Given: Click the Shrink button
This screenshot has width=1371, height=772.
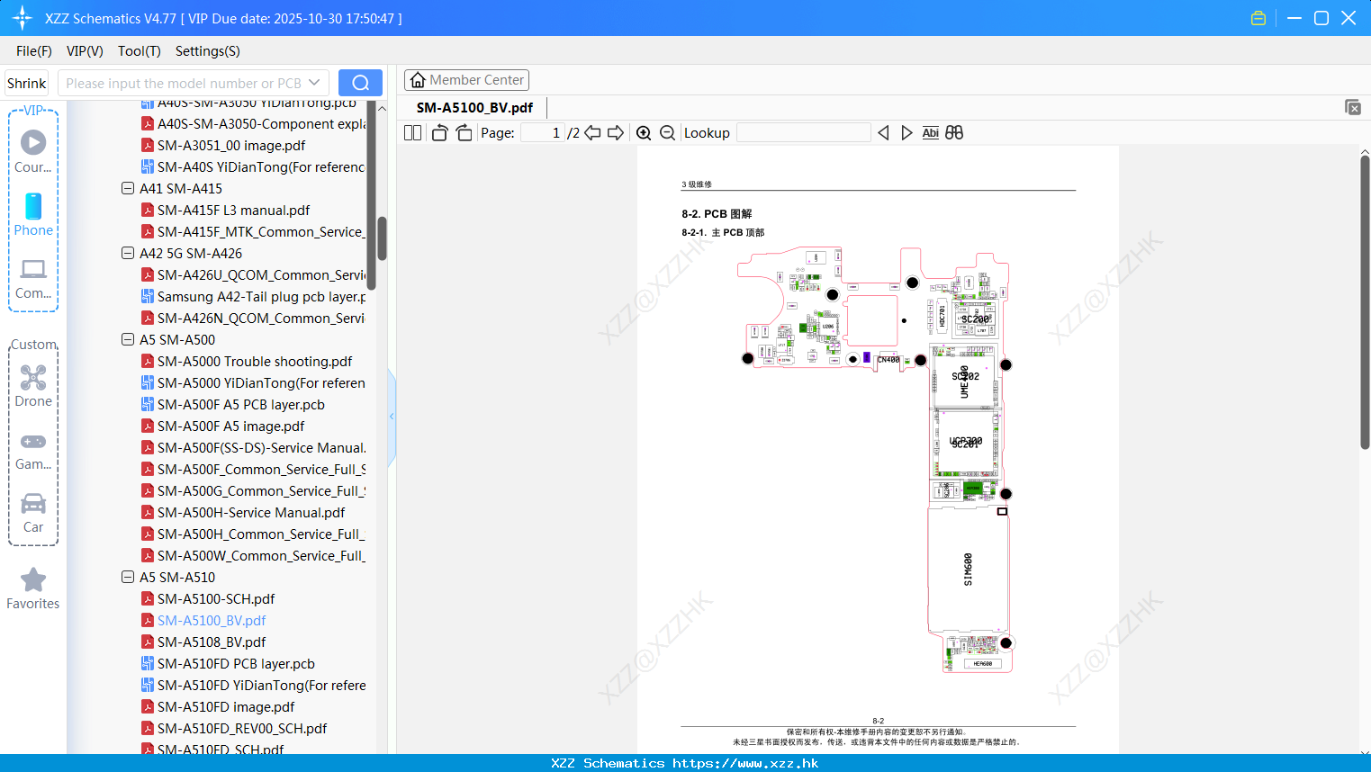Looking at the screenshot, I should tap(27, 83).
